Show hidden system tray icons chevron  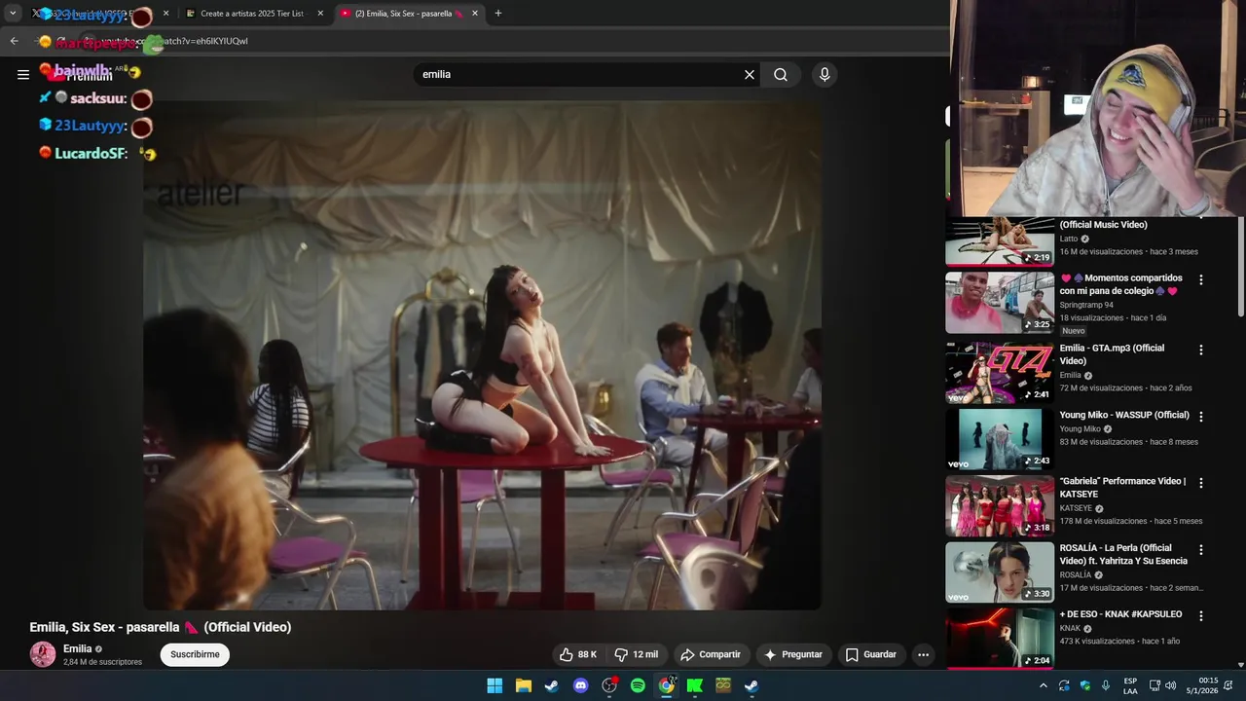1044,685
